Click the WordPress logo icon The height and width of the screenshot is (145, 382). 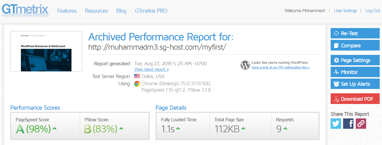click(245, 65)
